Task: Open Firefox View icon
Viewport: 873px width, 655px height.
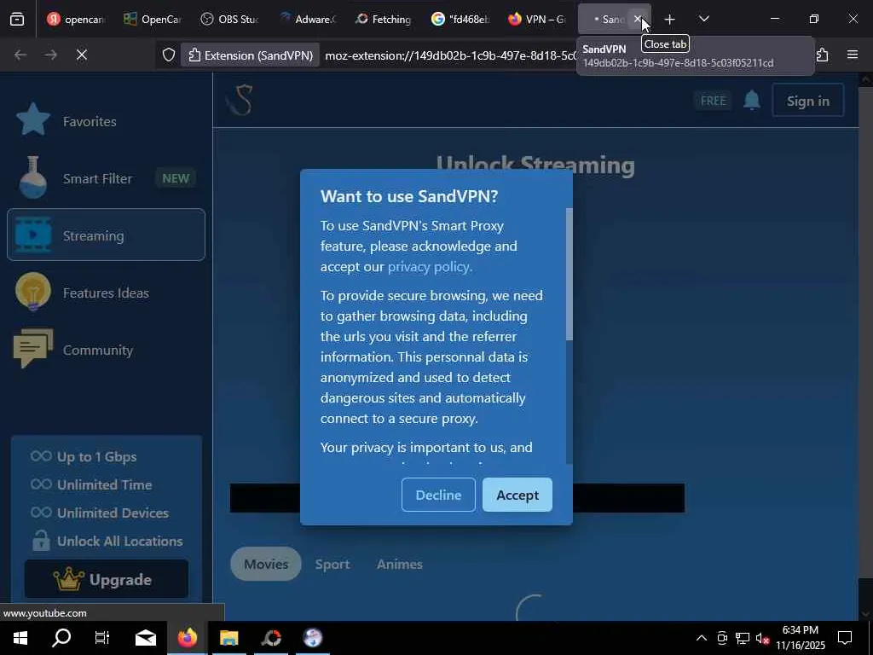Action: (x=17, y=20)
